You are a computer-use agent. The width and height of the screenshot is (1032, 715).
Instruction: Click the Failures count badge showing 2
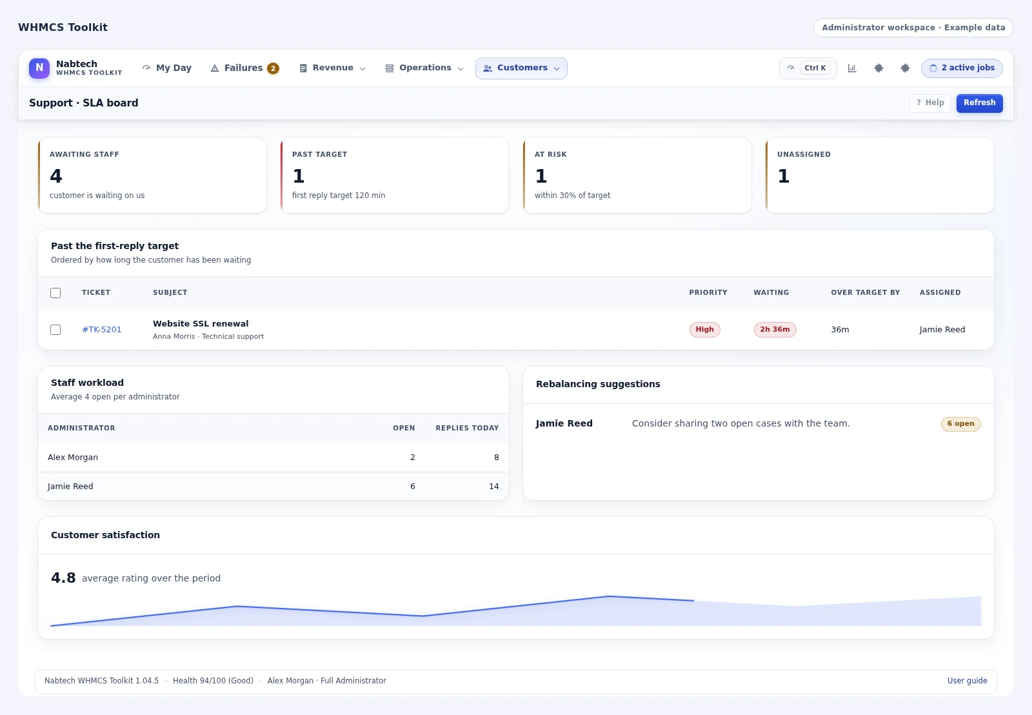click(x=273, y=68)
